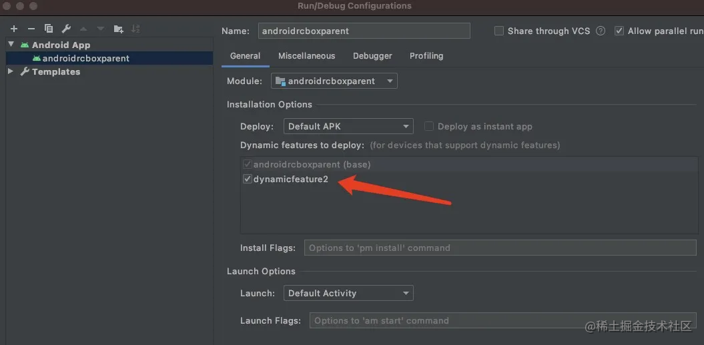Copy configuration icon in toolbar
This screenshot has width=704, height=345.
click(49, 29)
